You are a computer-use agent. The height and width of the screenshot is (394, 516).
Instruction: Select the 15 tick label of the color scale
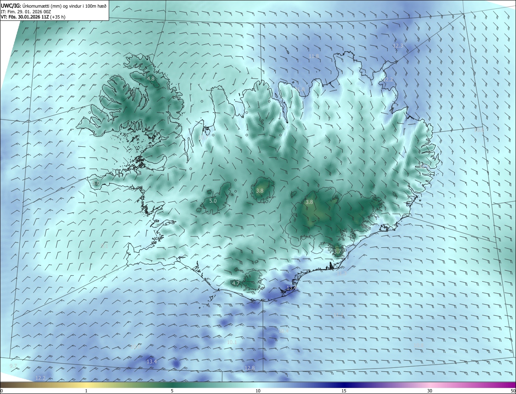point(344,391)
